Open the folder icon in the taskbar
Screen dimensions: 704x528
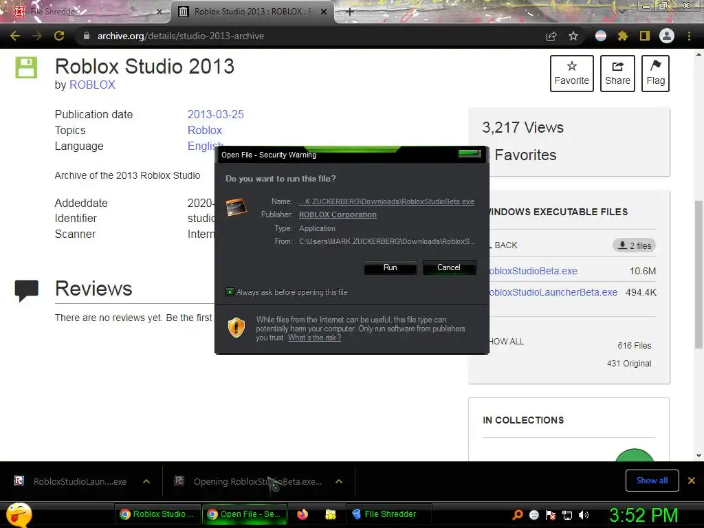(331, 514)
